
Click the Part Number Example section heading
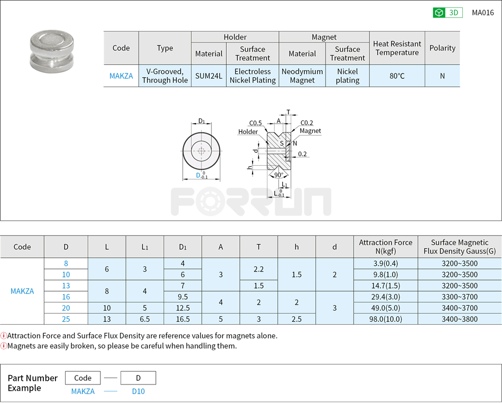(32, 383)
